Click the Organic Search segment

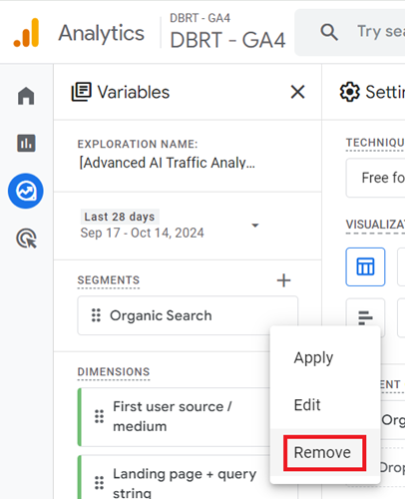coord(188,315)
